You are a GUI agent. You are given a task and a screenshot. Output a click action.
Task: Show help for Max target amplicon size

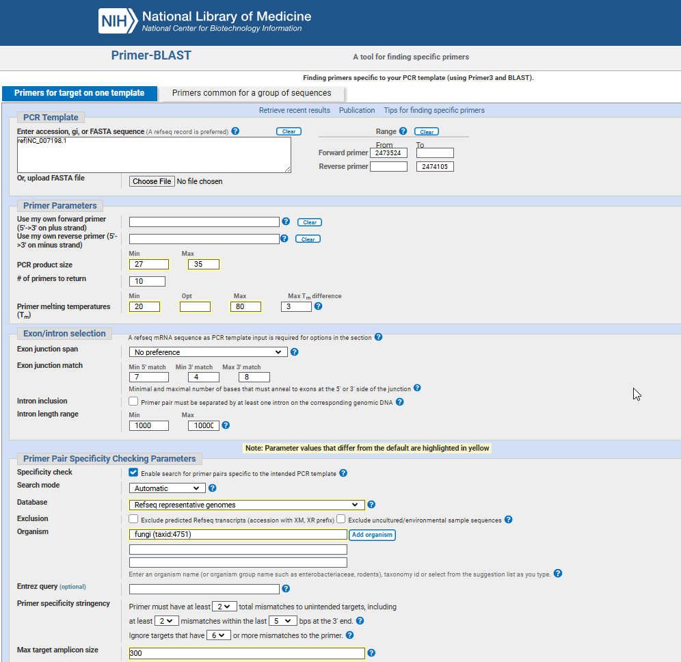371,653
